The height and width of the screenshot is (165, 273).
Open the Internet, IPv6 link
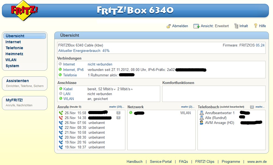(73, 70)
